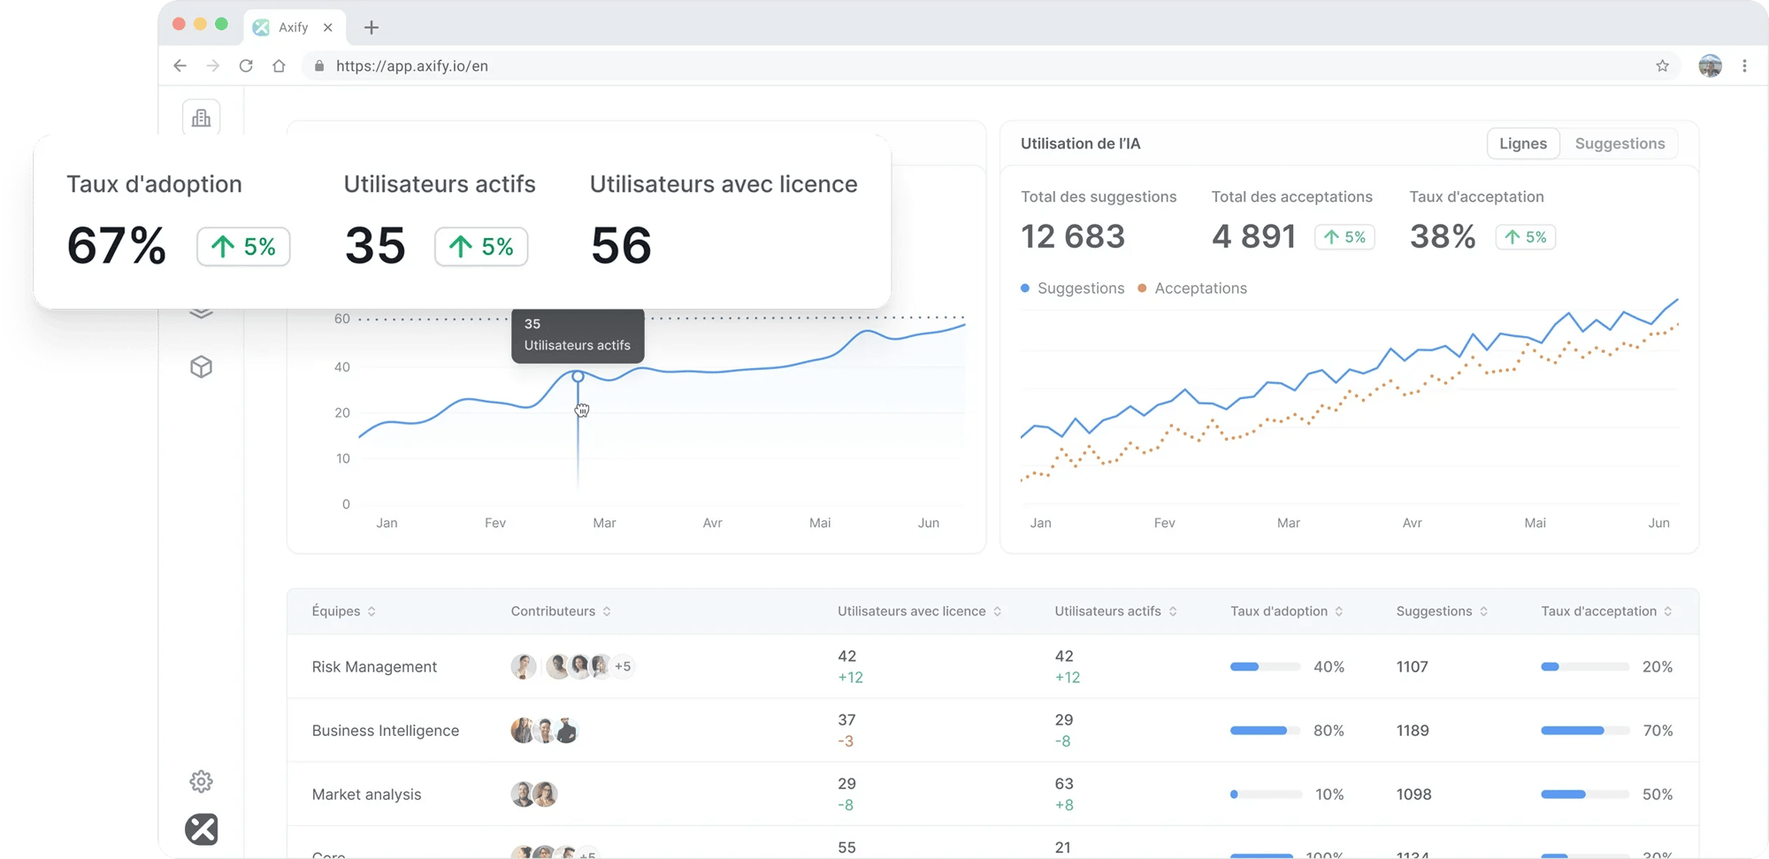Open the Risk Management team row
The width and height of the screenshot is (1769, 859).
(374, 667)
